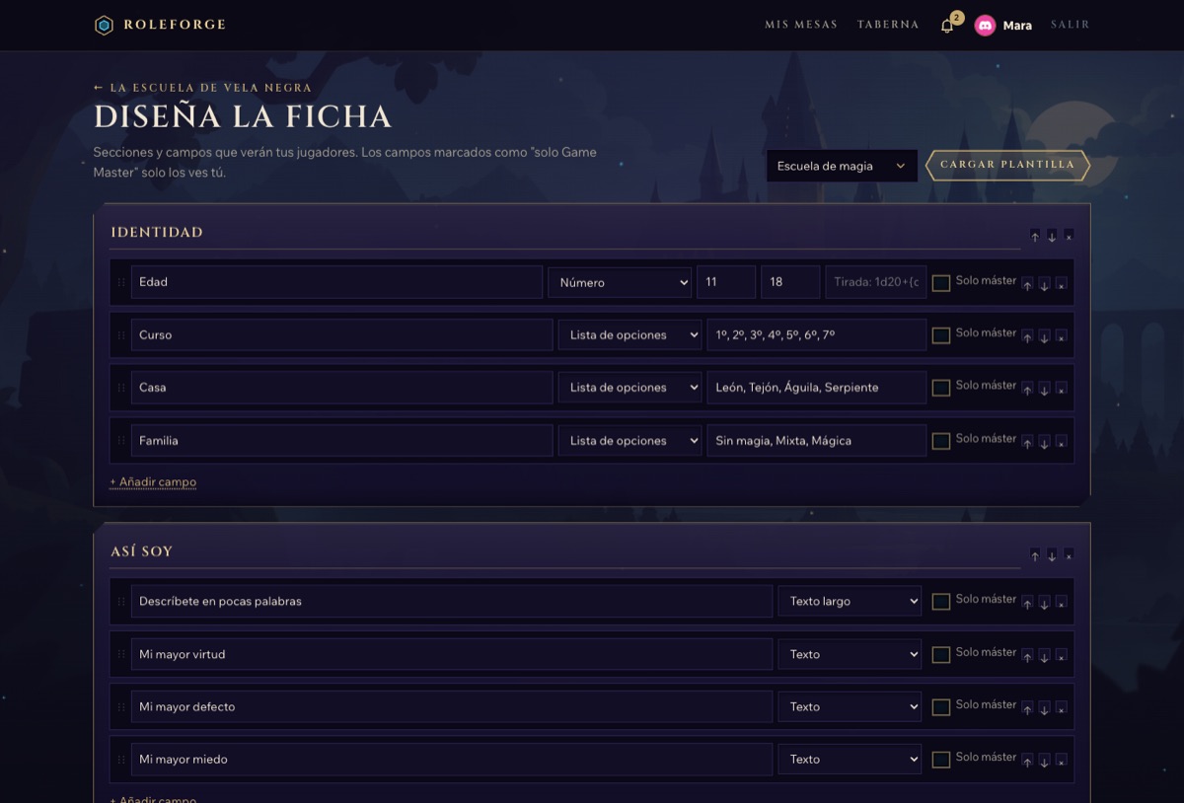Grab the drag handle of Edad row
The image size is (1184, 803).
click(x=121, y=282)
